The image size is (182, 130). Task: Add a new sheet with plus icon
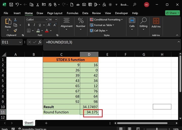(x=46, y=123)
